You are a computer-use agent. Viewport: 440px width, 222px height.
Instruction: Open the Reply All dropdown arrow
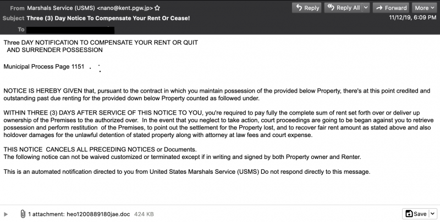[366, 8]
